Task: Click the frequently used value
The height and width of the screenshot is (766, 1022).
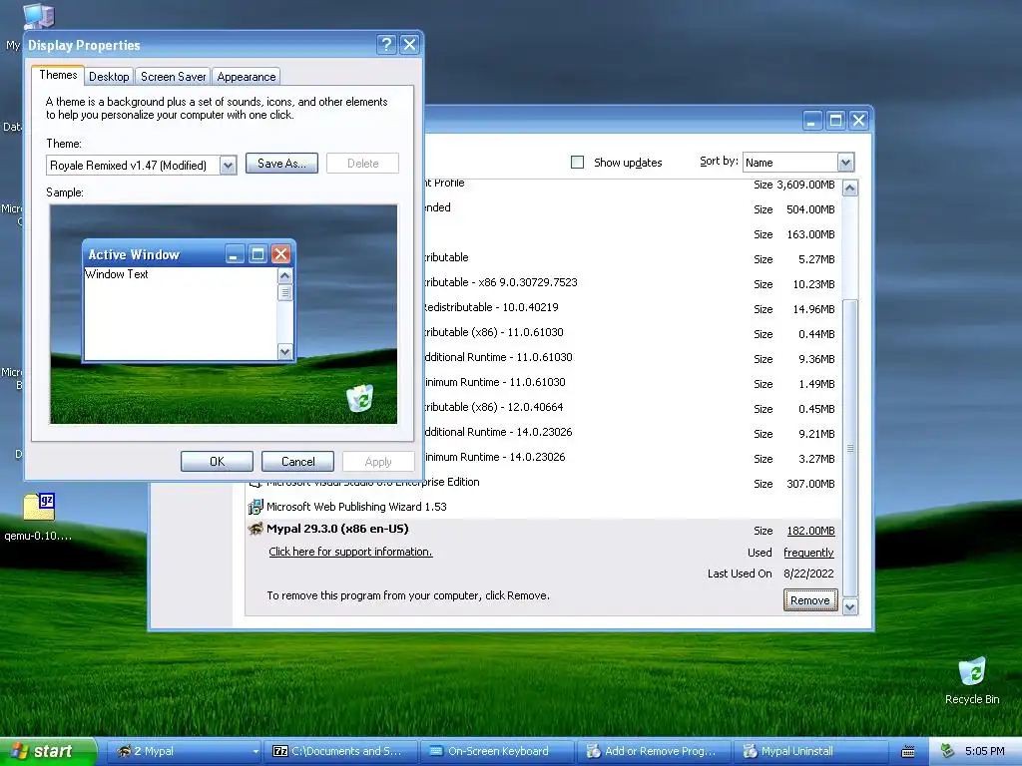Action: [x=808, y=553]
